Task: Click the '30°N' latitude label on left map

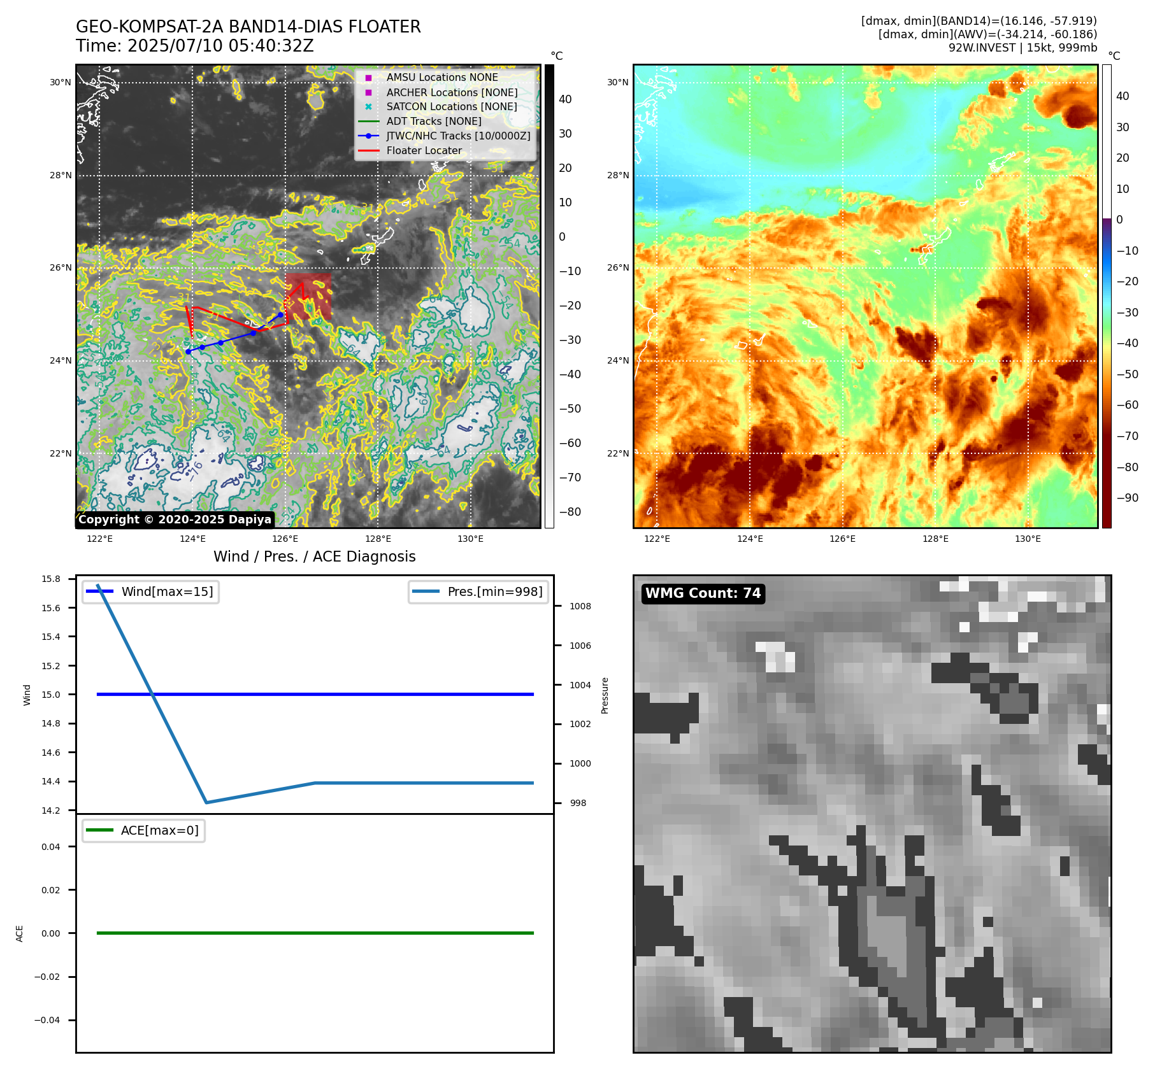Action: (61, 82)
